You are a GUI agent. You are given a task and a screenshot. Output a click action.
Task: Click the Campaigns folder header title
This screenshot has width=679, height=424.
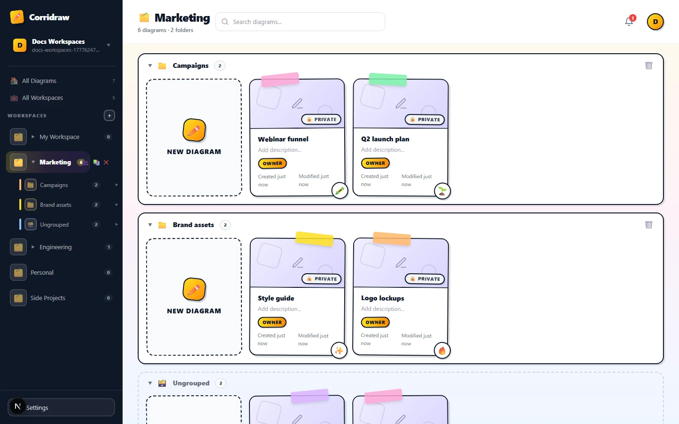190,65
